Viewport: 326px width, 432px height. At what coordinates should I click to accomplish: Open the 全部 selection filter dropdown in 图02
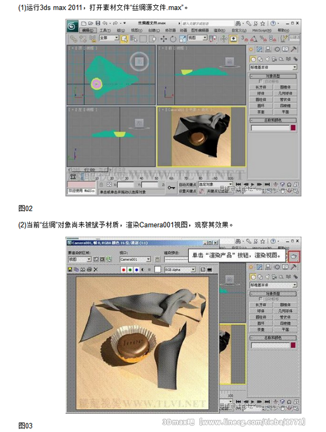coord(109,38)
